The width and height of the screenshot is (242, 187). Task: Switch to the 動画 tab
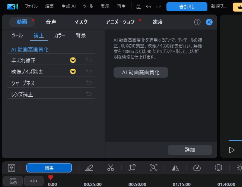coord(22,22)
